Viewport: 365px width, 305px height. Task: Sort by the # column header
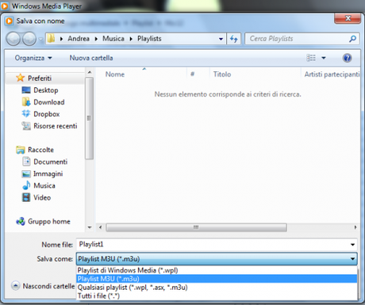click(192, 74)
